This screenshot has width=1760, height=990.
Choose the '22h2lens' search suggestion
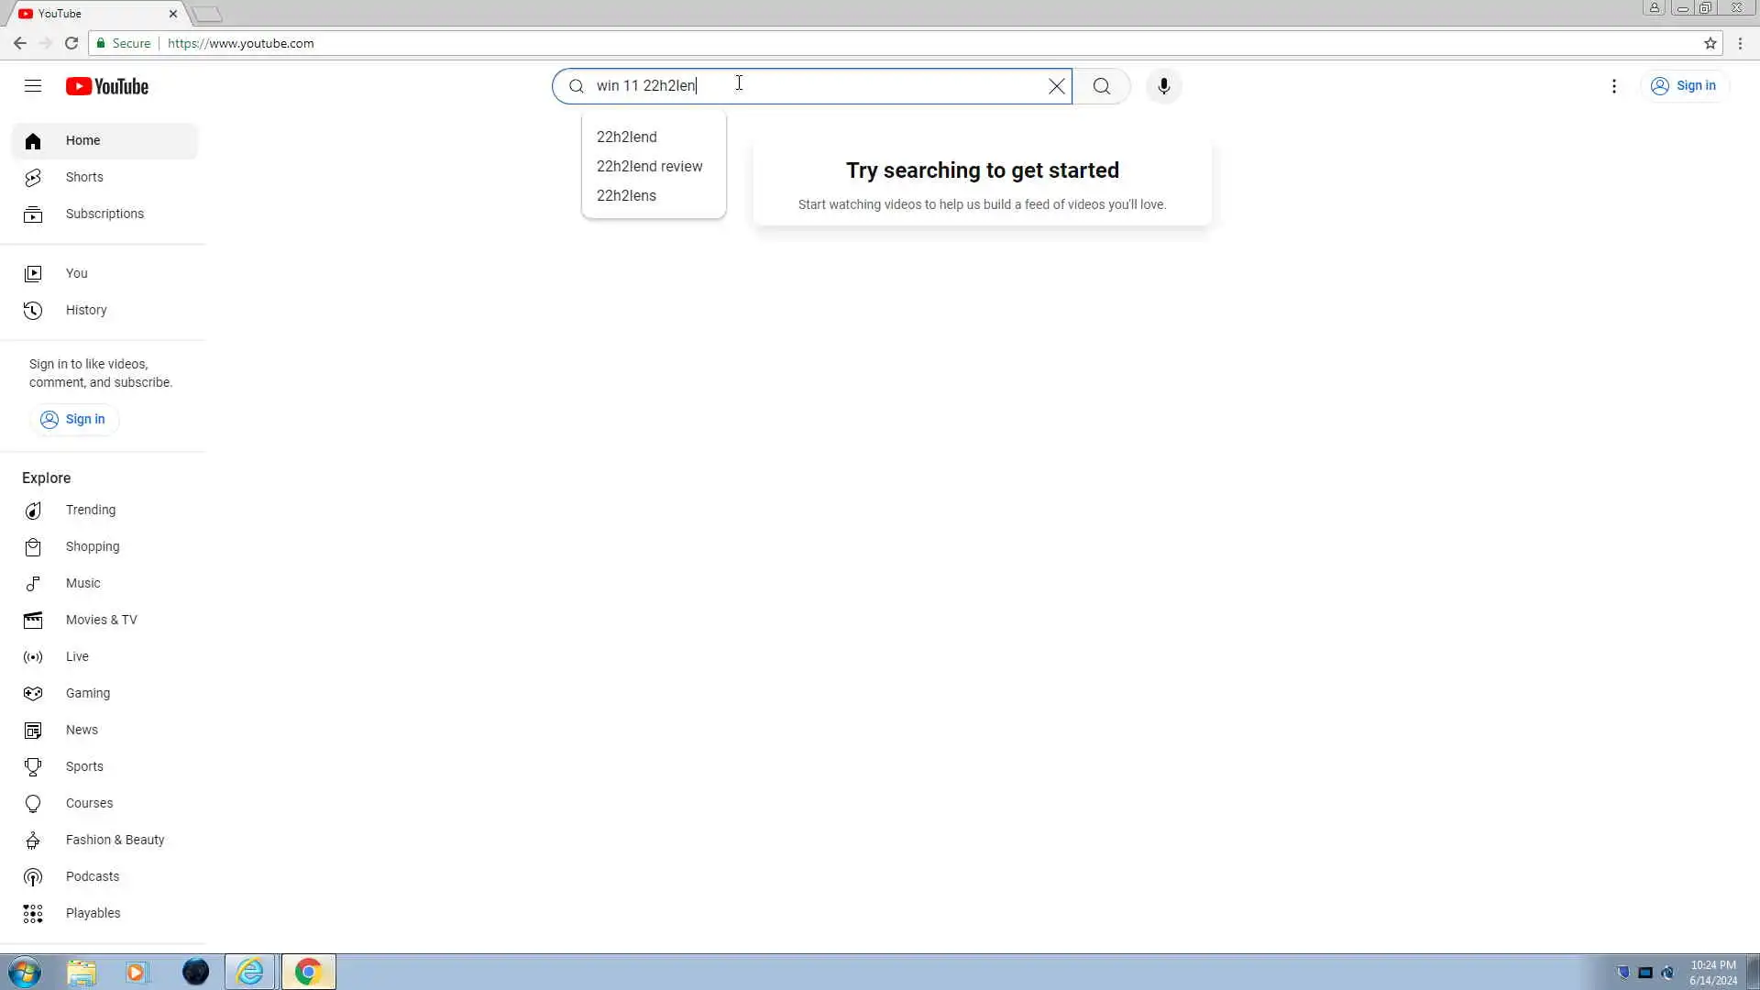[626, 195]
